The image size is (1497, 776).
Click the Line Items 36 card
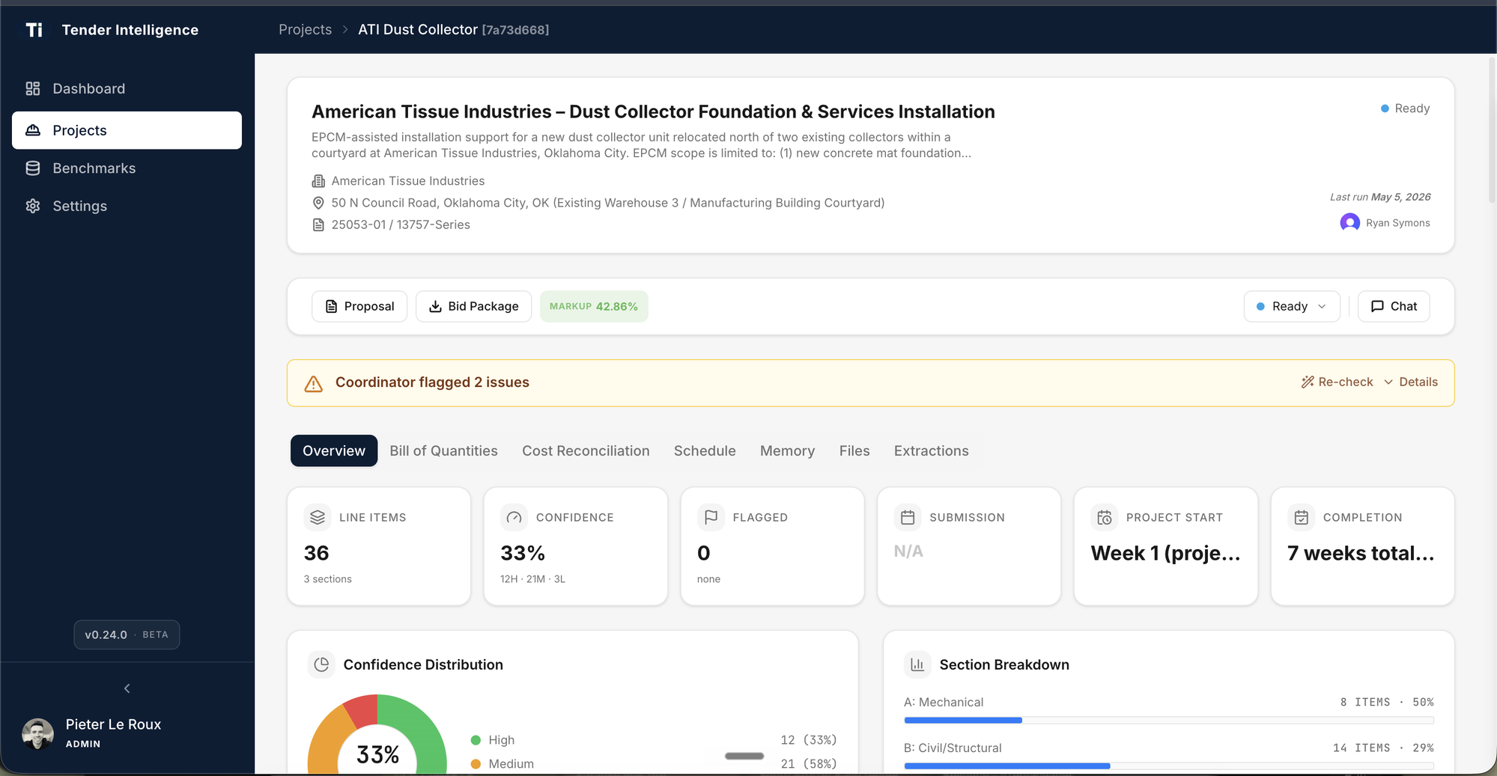(x=379, y=546)
